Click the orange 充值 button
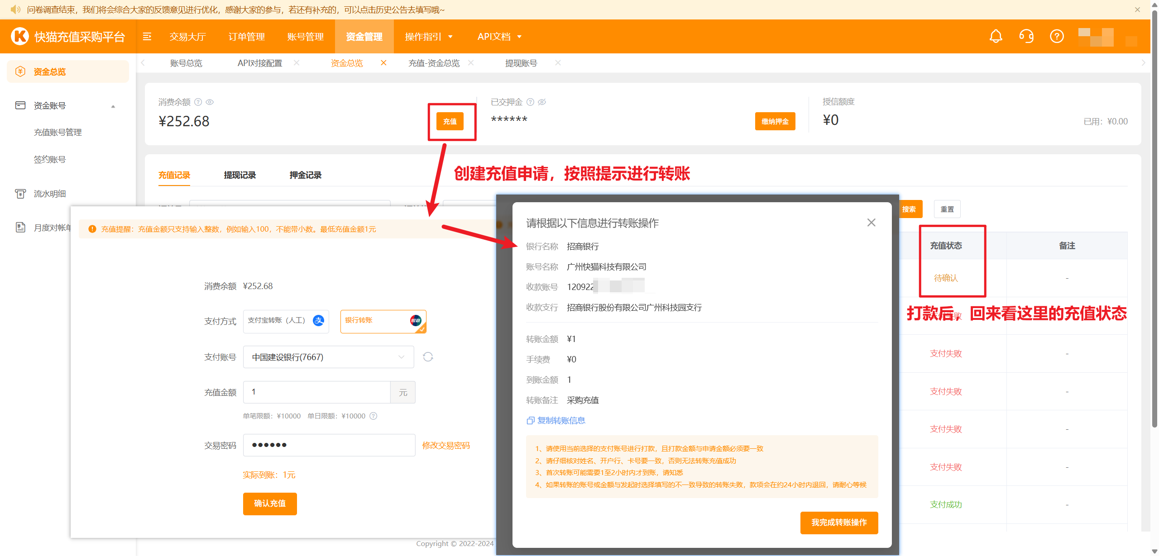 coord(450,121)
